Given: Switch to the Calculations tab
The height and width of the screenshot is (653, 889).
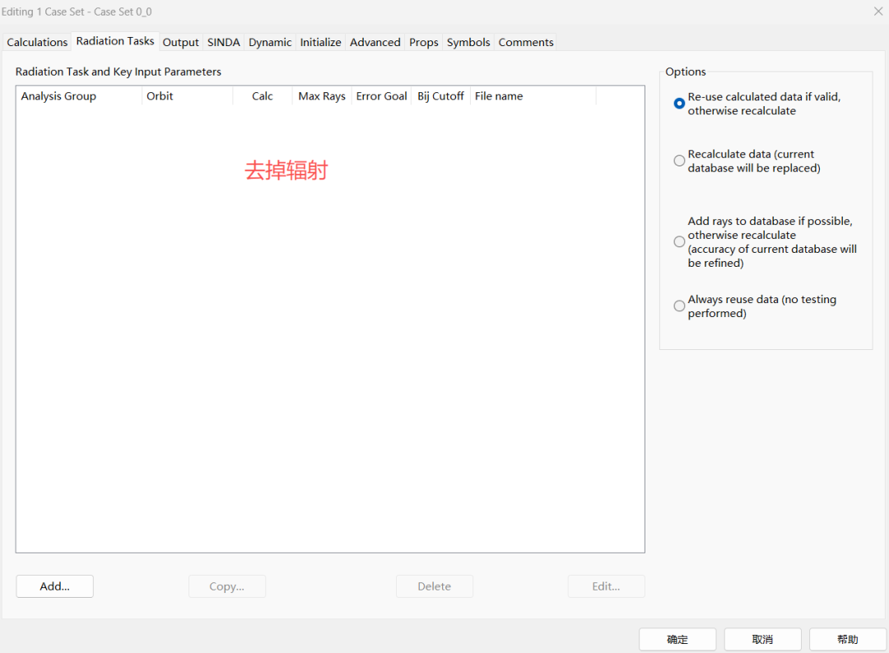Looking at the screenshot, I should 37,42.
